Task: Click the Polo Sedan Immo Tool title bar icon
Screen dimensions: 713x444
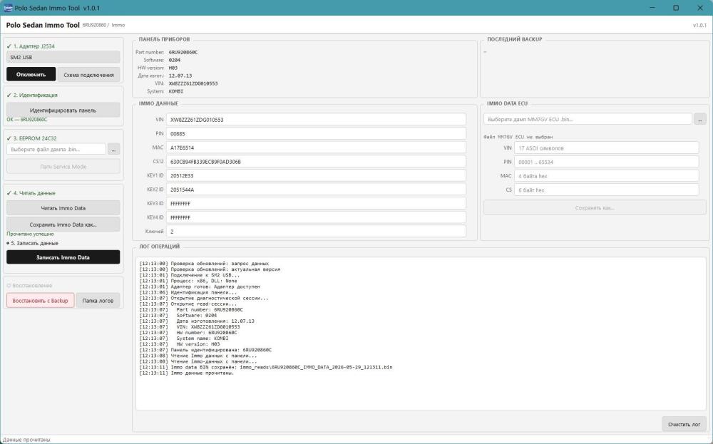Action: (x=8, y=8)
